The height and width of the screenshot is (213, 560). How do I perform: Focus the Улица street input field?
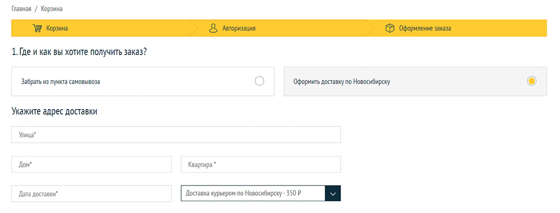tap(176, 135)
